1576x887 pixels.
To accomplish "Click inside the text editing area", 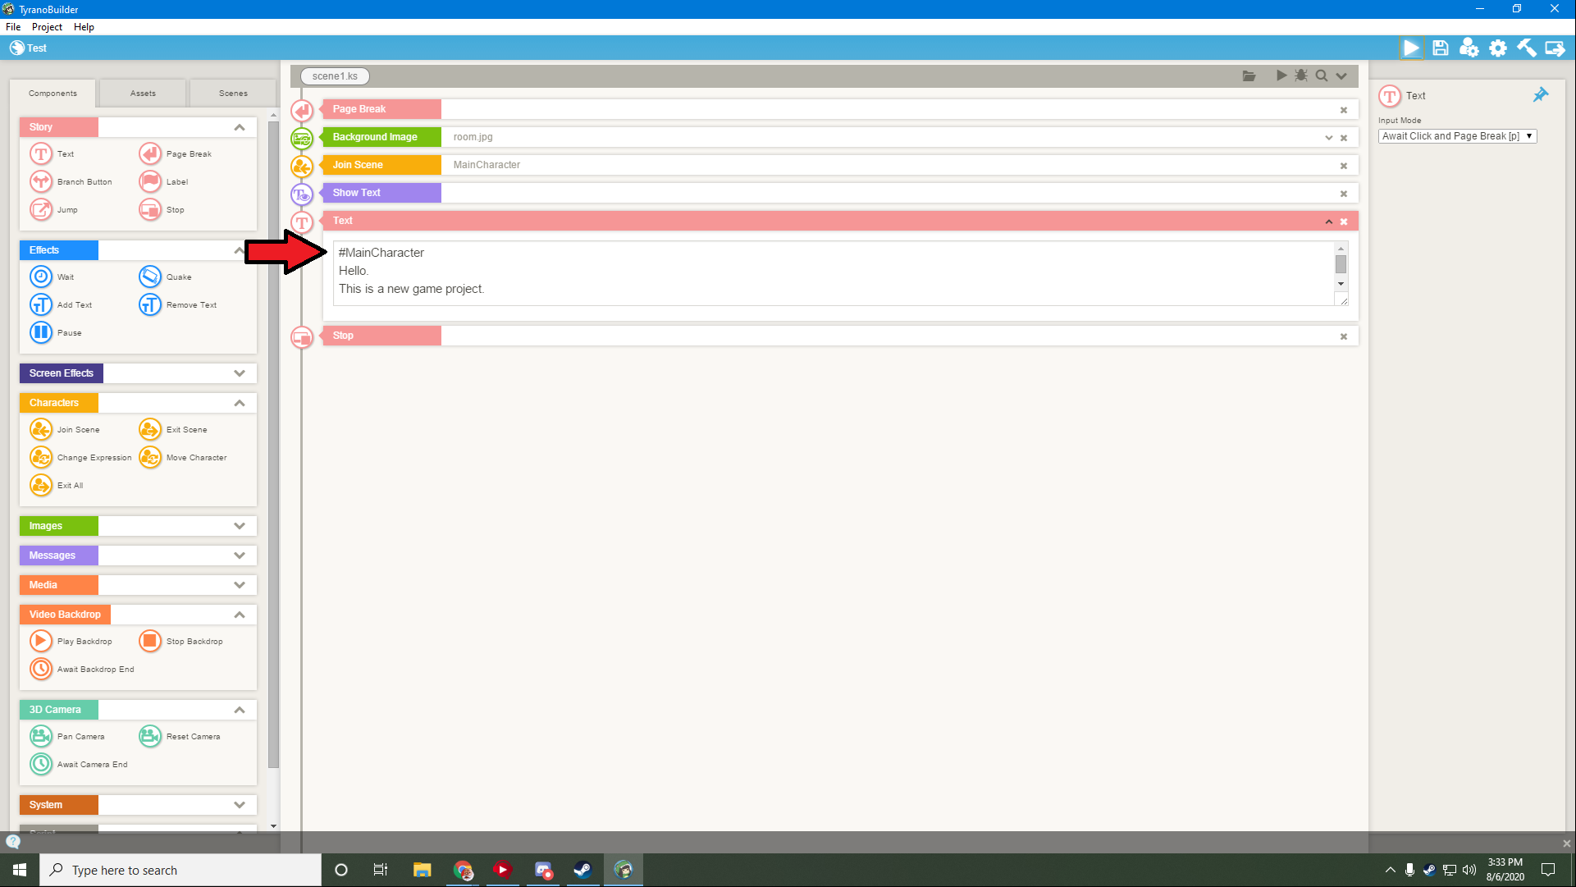I will point(820,272).
